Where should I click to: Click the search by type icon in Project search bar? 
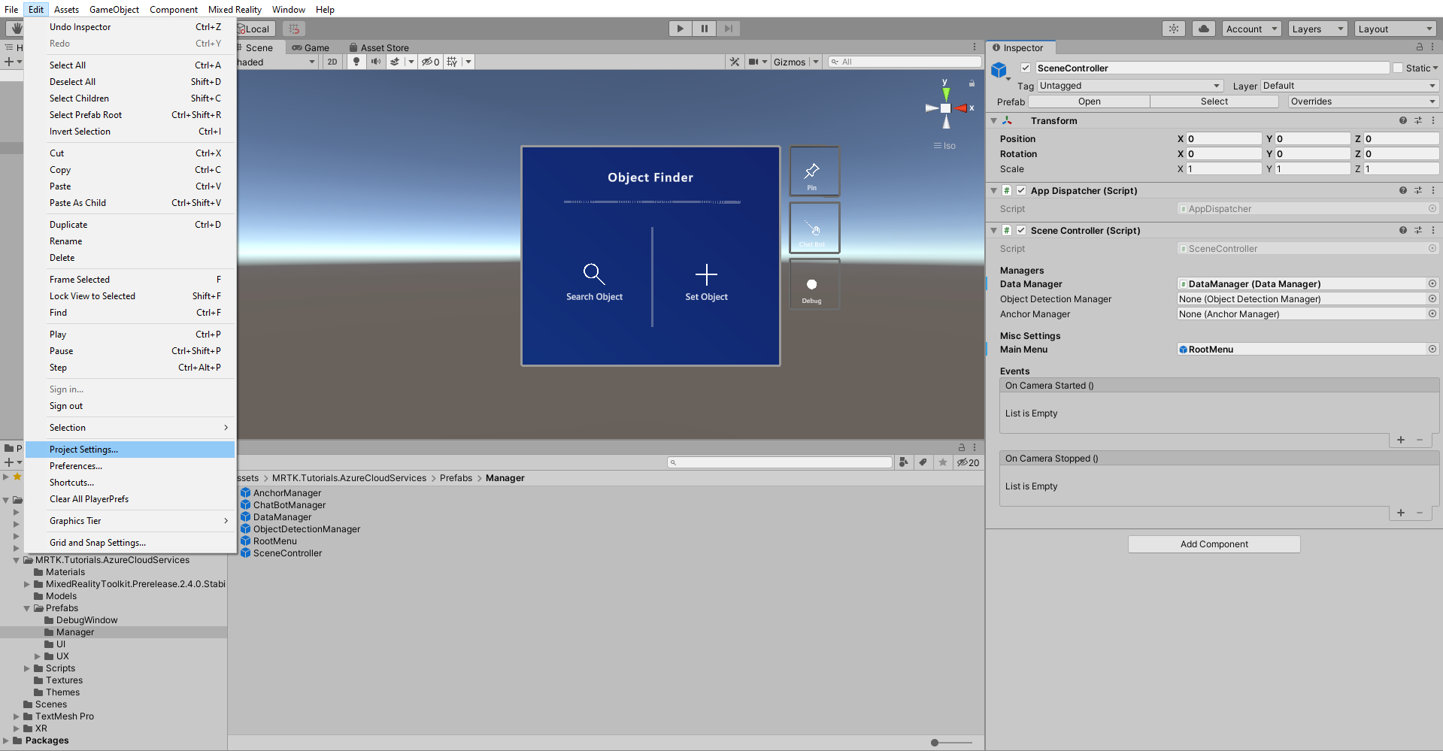point(903,462)
